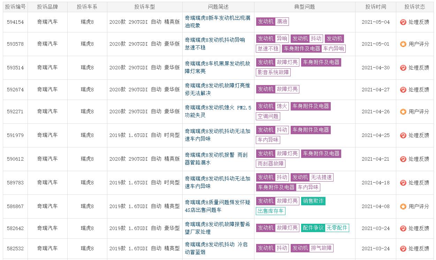The image size is (436, 260).
Task: Click complaint number 592674
Action: coord(15,90)
